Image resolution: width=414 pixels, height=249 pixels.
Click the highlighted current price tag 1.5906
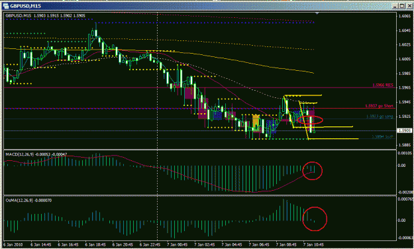point(404,130)
